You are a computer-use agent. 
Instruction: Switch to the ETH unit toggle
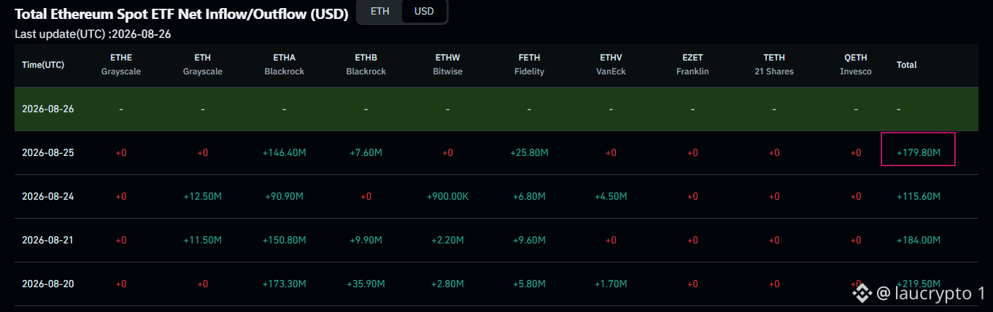(x=379, y=12)
